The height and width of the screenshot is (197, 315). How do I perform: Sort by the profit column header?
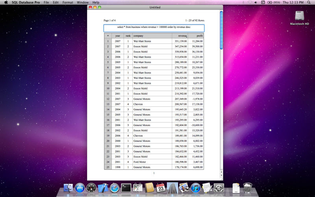click(x=196, y=36)
